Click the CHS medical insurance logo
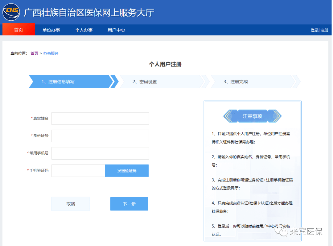The image size is (333, 246). (11, 12)
